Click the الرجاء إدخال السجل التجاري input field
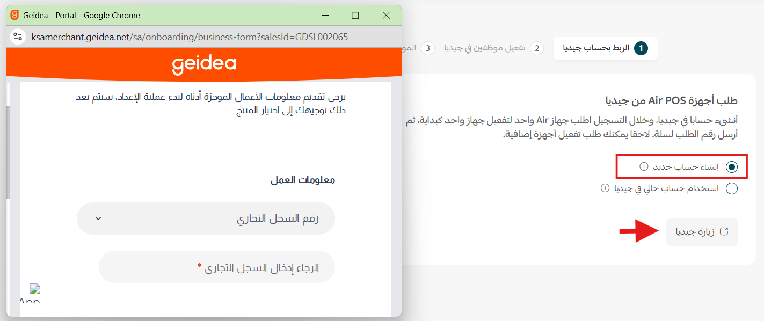 coord(216,266)
